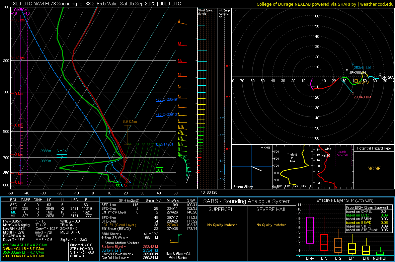This screenshot has width=395, height=262.
Task: Click the Sfc-3km AGL LR = 4.2 C/km line
Action: click(25, 245)
